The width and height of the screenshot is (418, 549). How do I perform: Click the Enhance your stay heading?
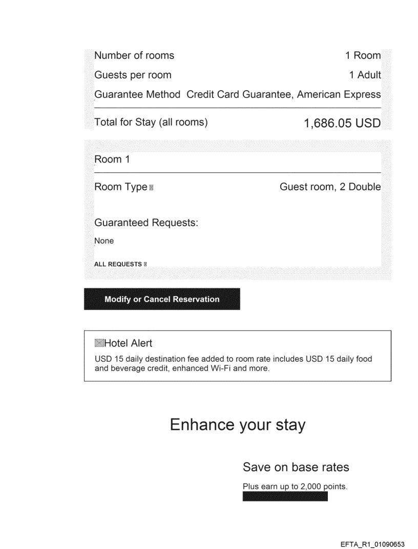(237, 425)
